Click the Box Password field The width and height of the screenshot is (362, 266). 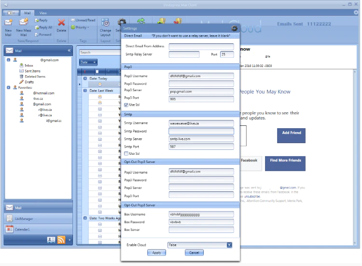201,222
